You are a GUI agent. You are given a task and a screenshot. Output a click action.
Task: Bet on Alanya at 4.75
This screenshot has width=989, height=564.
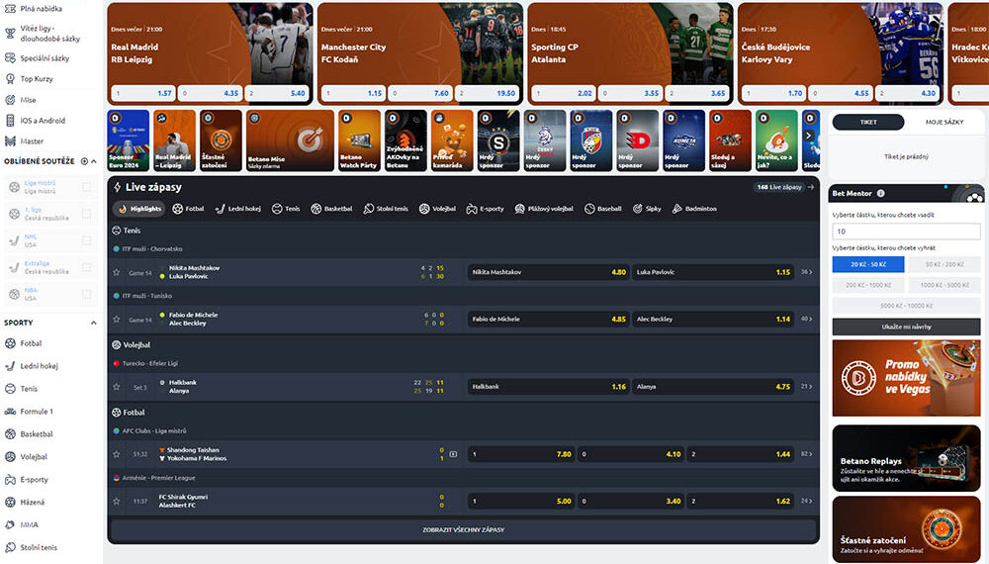point(712,387)
